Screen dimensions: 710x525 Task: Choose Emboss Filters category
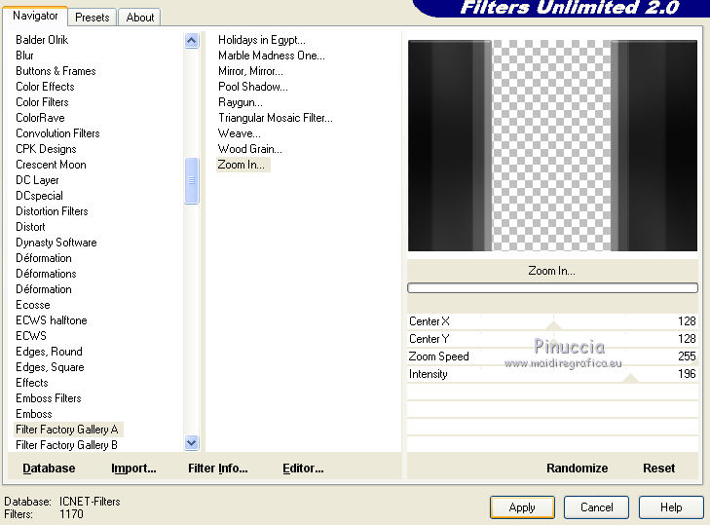pos(49,398)
